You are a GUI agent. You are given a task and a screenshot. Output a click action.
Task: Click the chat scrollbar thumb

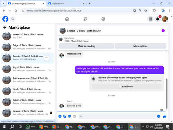tap(166, 94)
